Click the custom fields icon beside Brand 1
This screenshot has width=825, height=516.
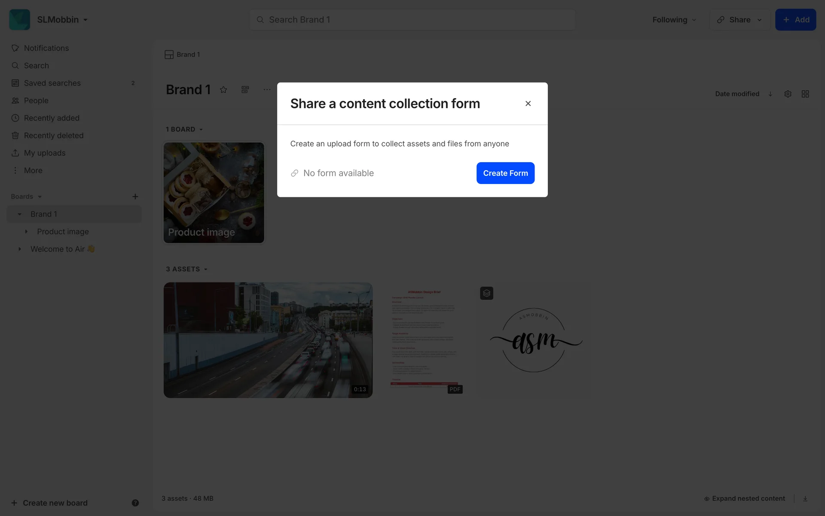tap(245, 89)
